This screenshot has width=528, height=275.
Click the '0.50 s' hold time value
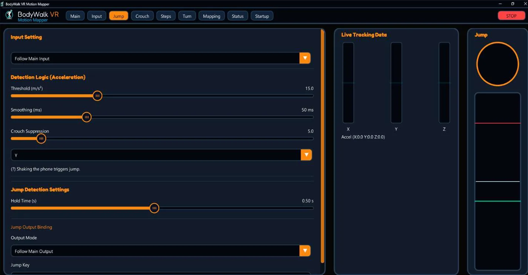pyautogui.click(x=308, y=201)
